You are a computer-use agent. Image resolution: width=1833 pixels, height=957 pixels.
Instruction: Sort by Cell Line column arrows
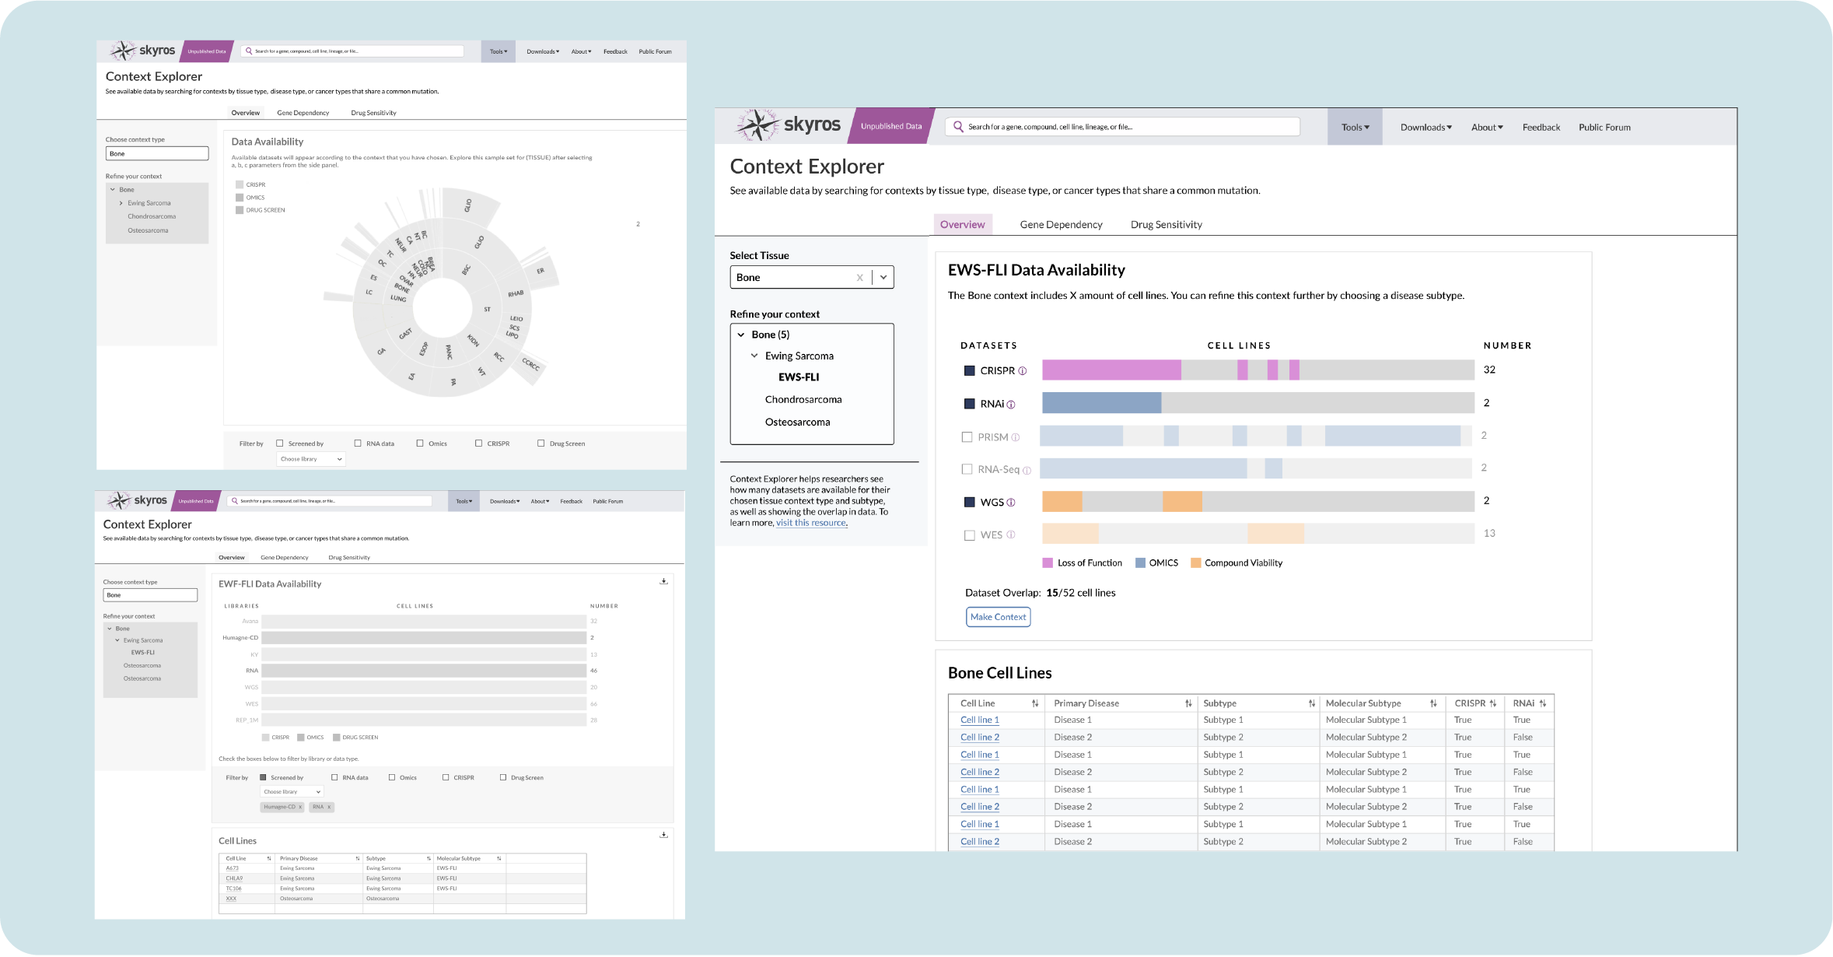1035,703
